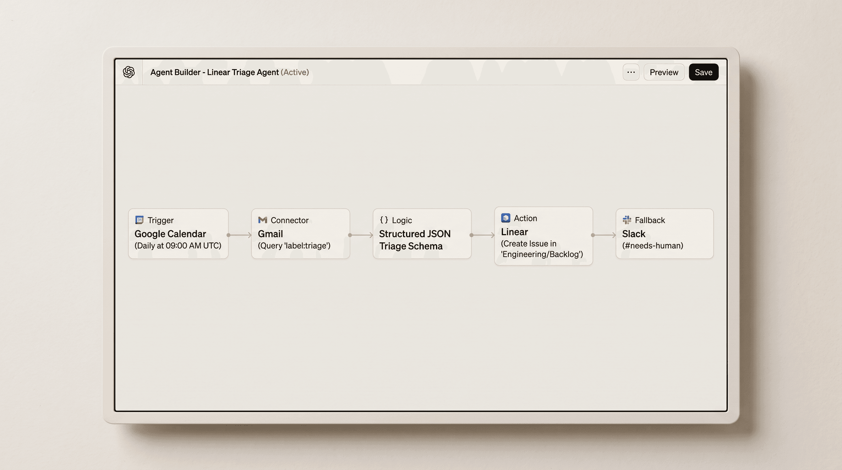Click the output port of Logic node
This screenshot has width=842, height=470.
471,235
